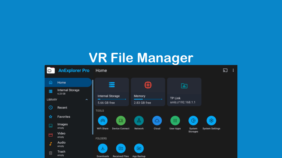Open the Network tool icon

(139, 121)
